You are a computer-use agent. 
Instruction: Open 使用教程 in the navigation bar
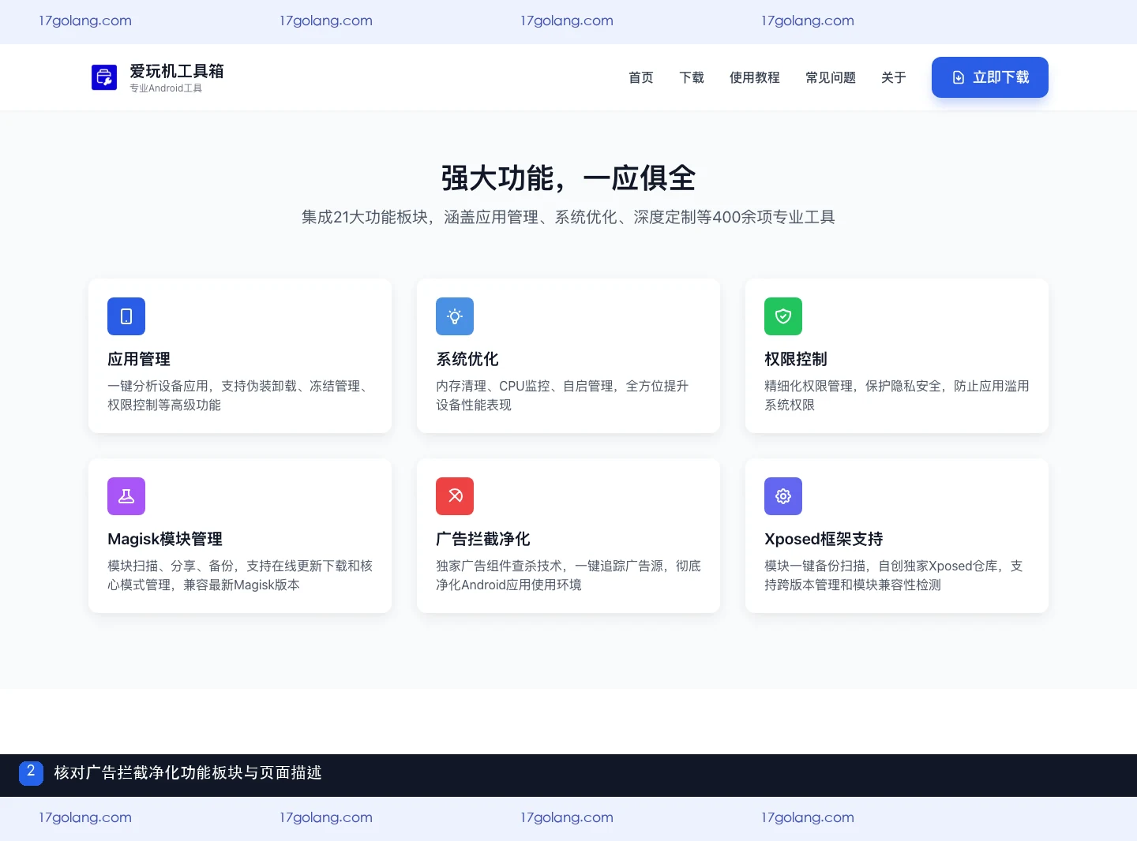755,77
